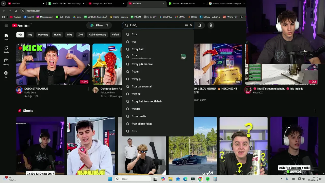This screenshot has height=183, width=325.
Task: Choose suggestion "friz"
Action: click(x=158, y=42)
